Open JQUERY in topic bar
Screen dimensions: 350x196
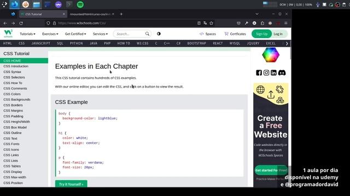pos(253,44)
